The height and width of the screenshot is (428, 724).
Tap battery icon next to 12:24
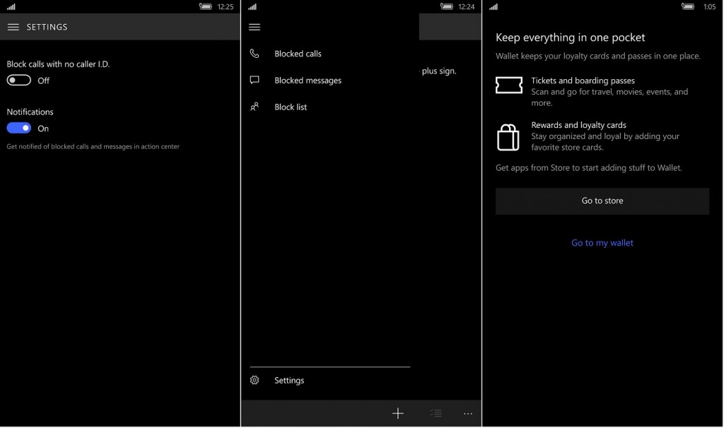[447, 6]
